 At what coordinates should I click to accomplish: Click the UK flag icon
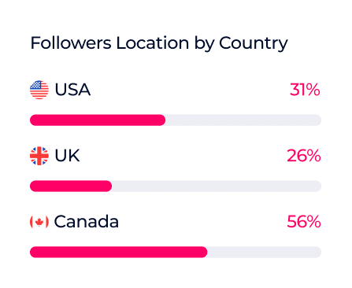pos(39,156)
